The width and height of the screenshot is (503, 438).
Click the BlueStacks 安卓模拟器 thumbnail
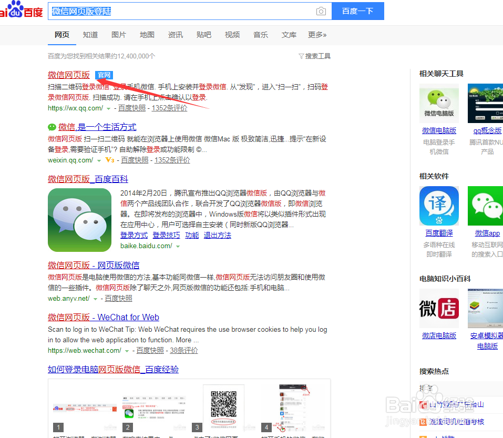pyautogui.click(x=485, y=308)
